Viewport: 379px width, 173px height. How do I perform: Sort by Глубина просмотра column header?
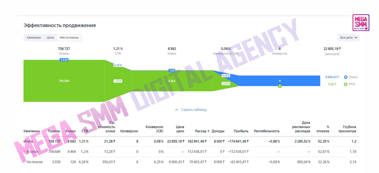coord(347,129)
